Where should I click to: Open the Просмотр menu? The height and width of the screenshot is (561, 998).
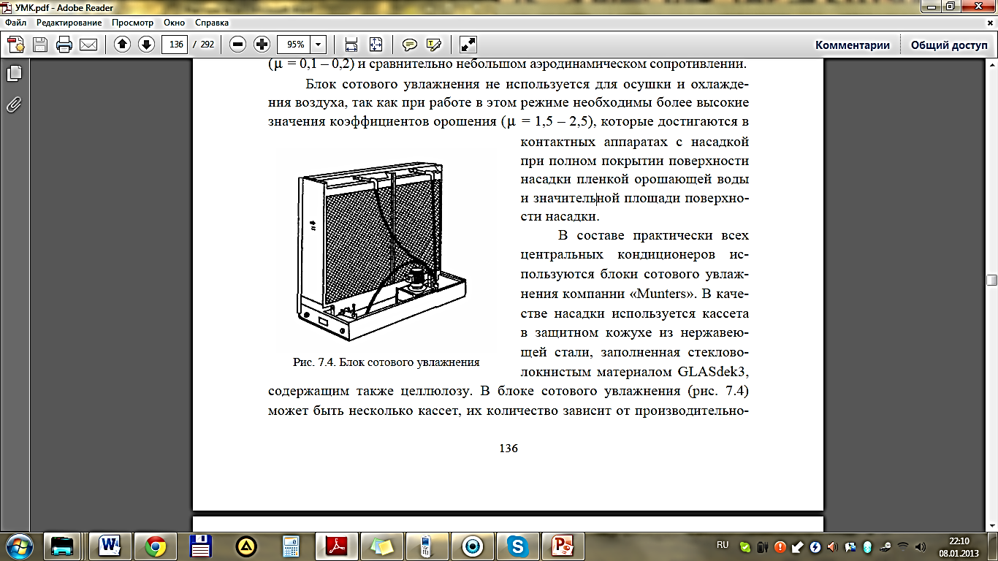click(x=132, y=23)
